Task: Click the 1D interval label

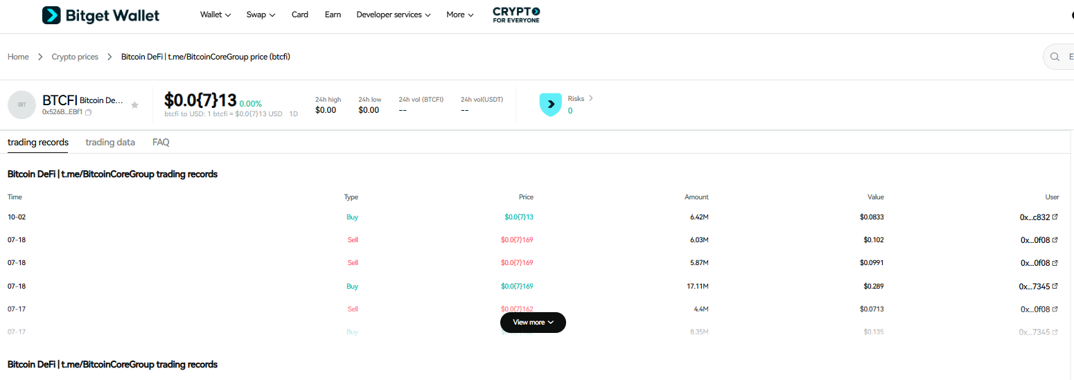Action: coord(293,114)
